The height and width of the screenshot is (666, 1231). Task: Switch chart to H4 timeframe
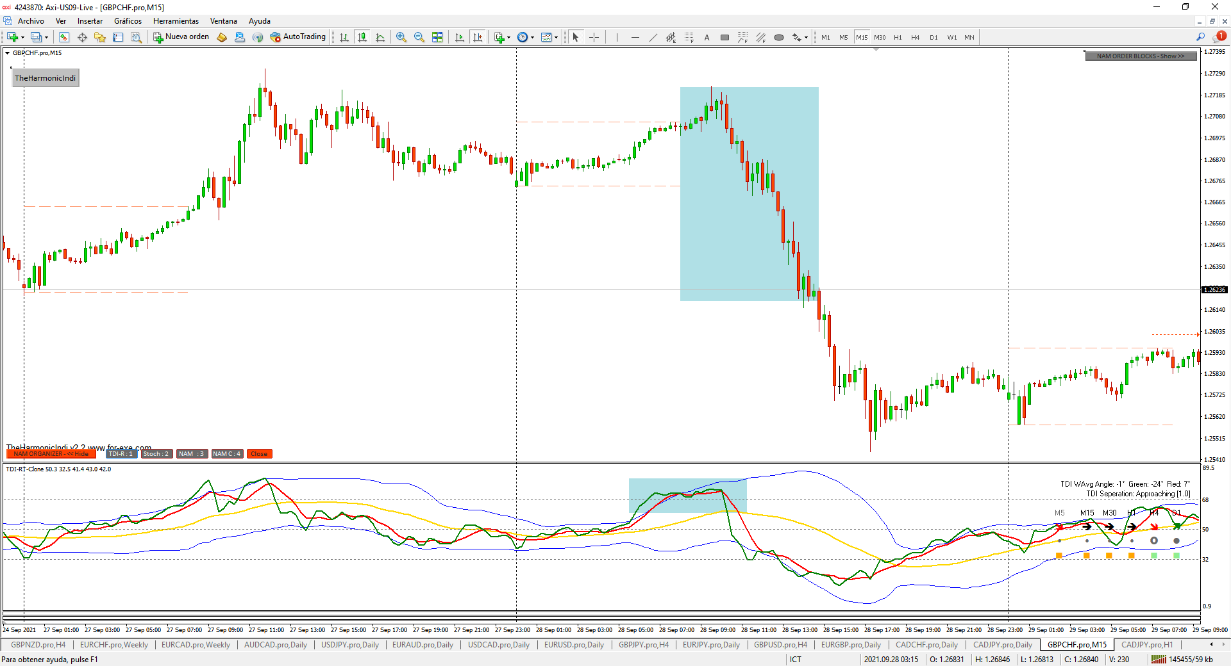point(916,37)
